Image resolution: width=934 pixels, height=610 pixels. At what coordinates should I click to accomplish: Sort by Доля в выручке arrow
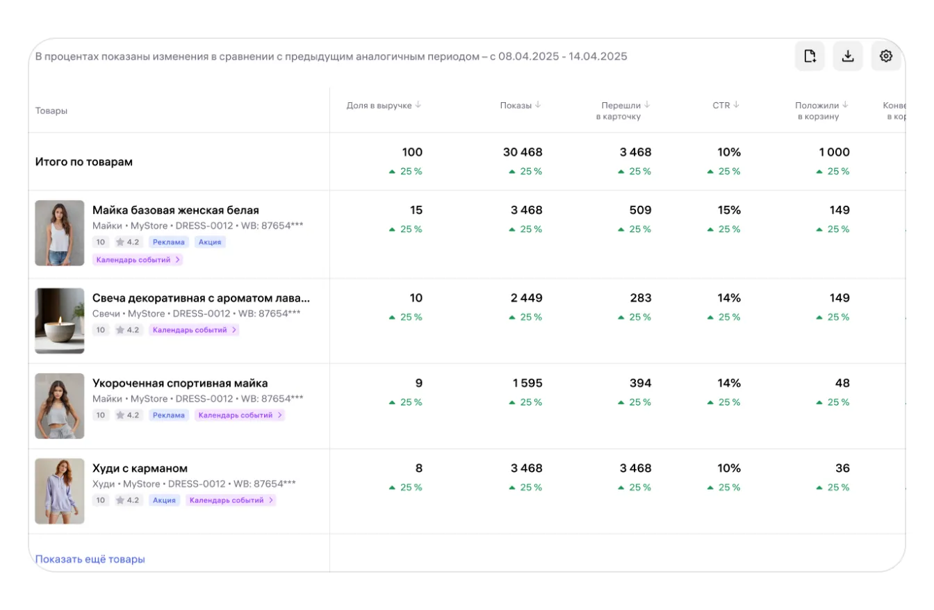(418, 106)
